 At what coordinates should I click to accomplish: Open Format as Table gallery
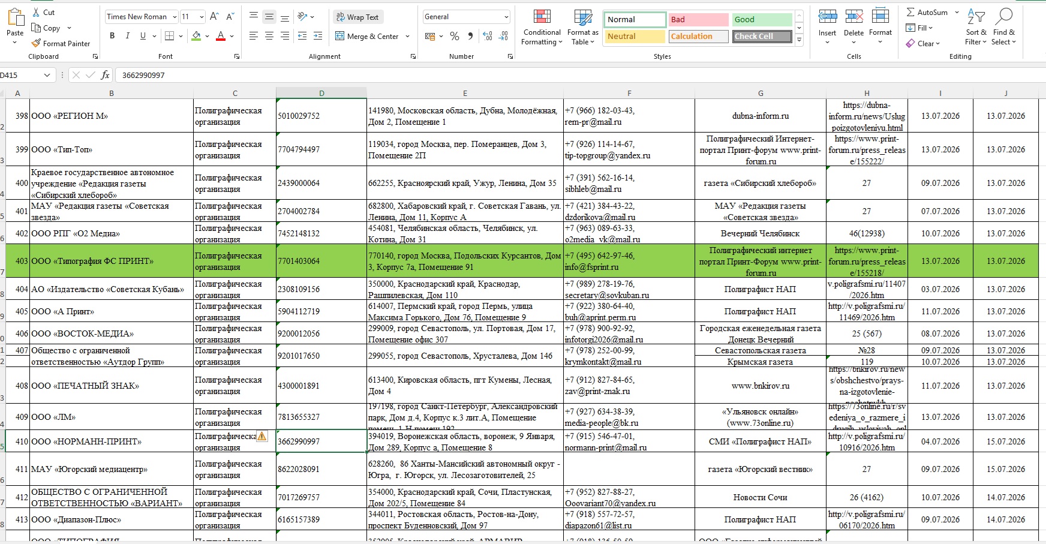[582, 28]
